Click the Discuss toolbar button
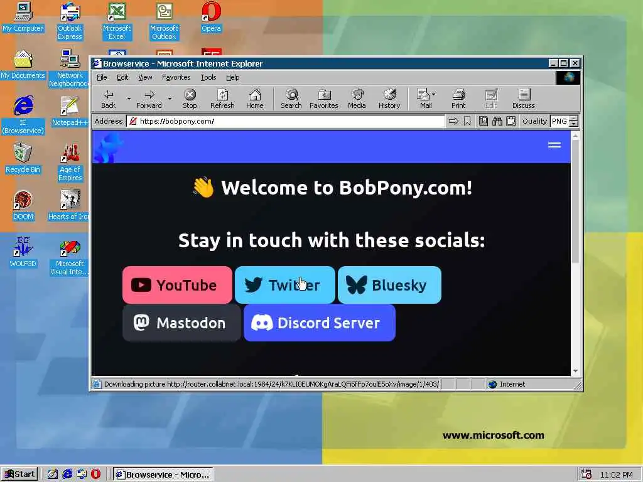This screenshot has height=482, width=643. (x=523, y=99)
